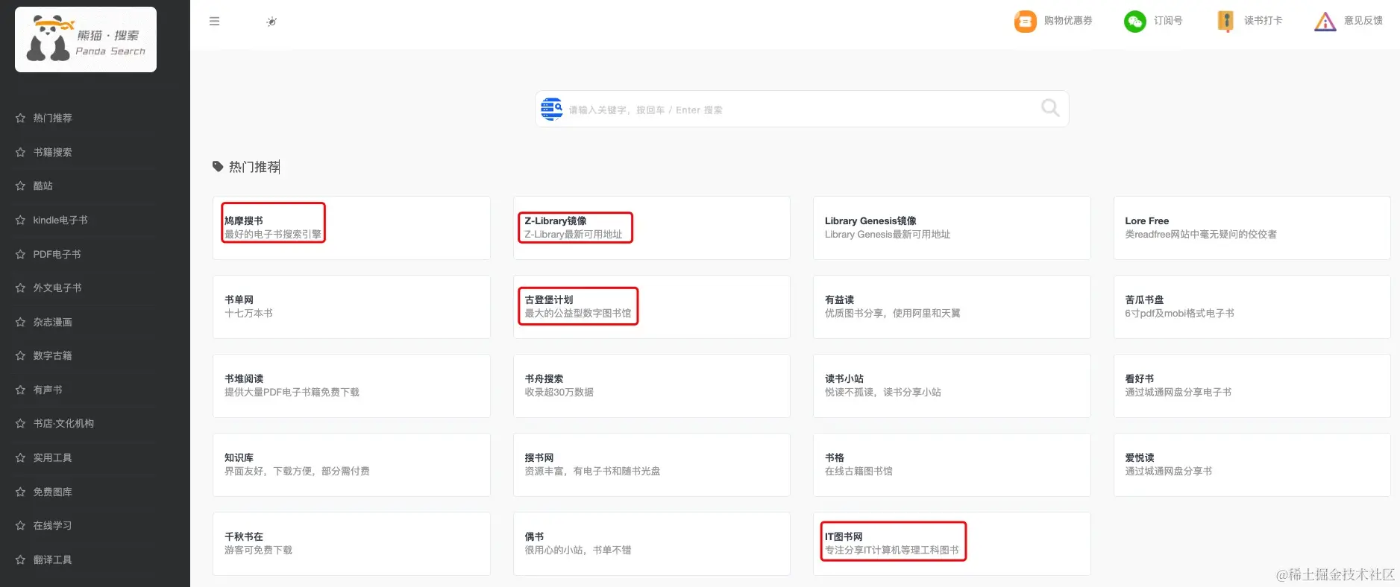Open the IT图书网 card
The image size is (1400, 587).
click(x=952, y=544)
